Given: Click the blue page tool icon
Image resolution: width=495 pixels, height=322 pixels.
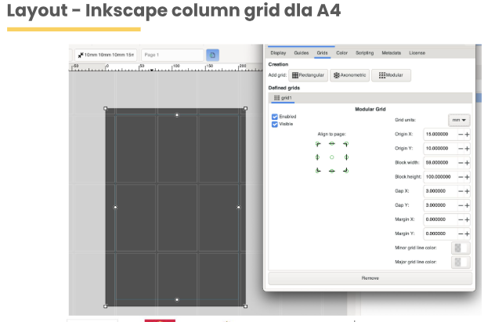Looking at the screenshot, I should (212, 56).
